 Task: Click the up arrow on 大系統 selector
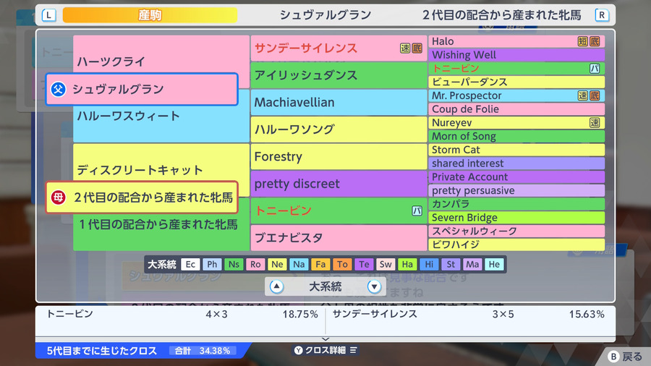pos(276,286)
